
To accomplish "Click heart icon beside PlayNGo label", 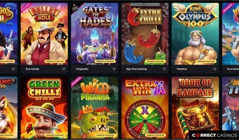I will point(215,69).
